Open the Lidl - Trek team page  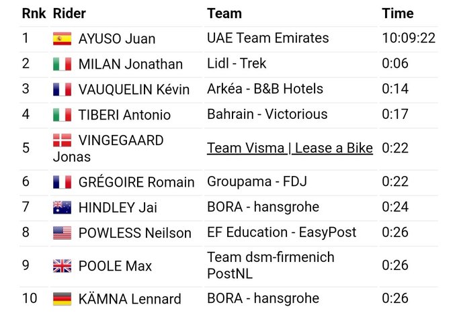pos(237,64)
